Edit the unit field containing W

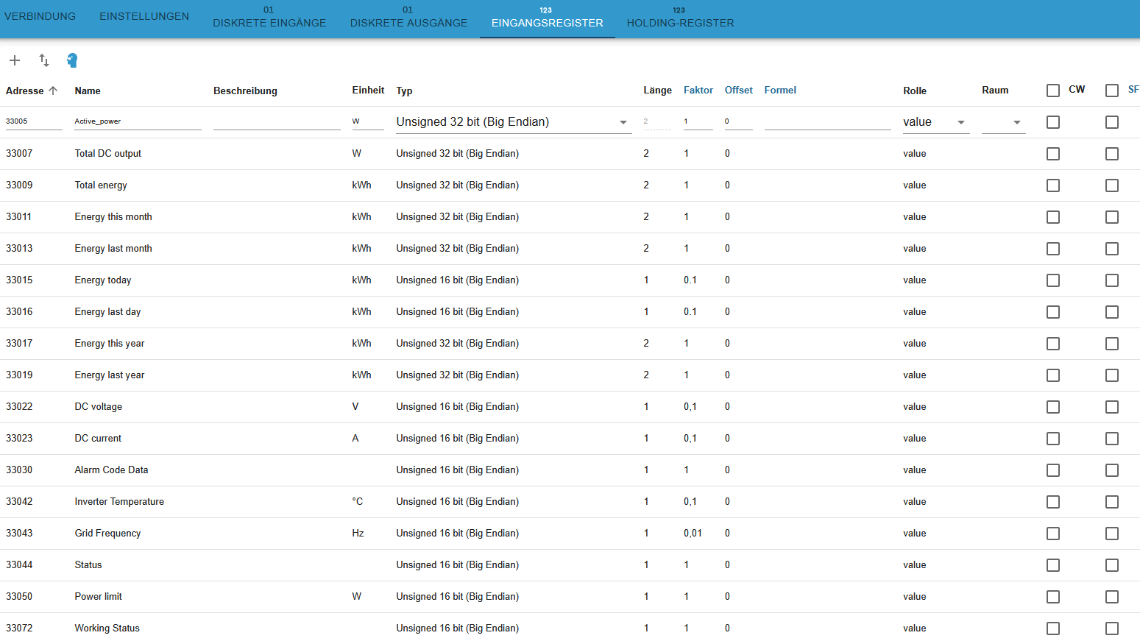(368, 121)
